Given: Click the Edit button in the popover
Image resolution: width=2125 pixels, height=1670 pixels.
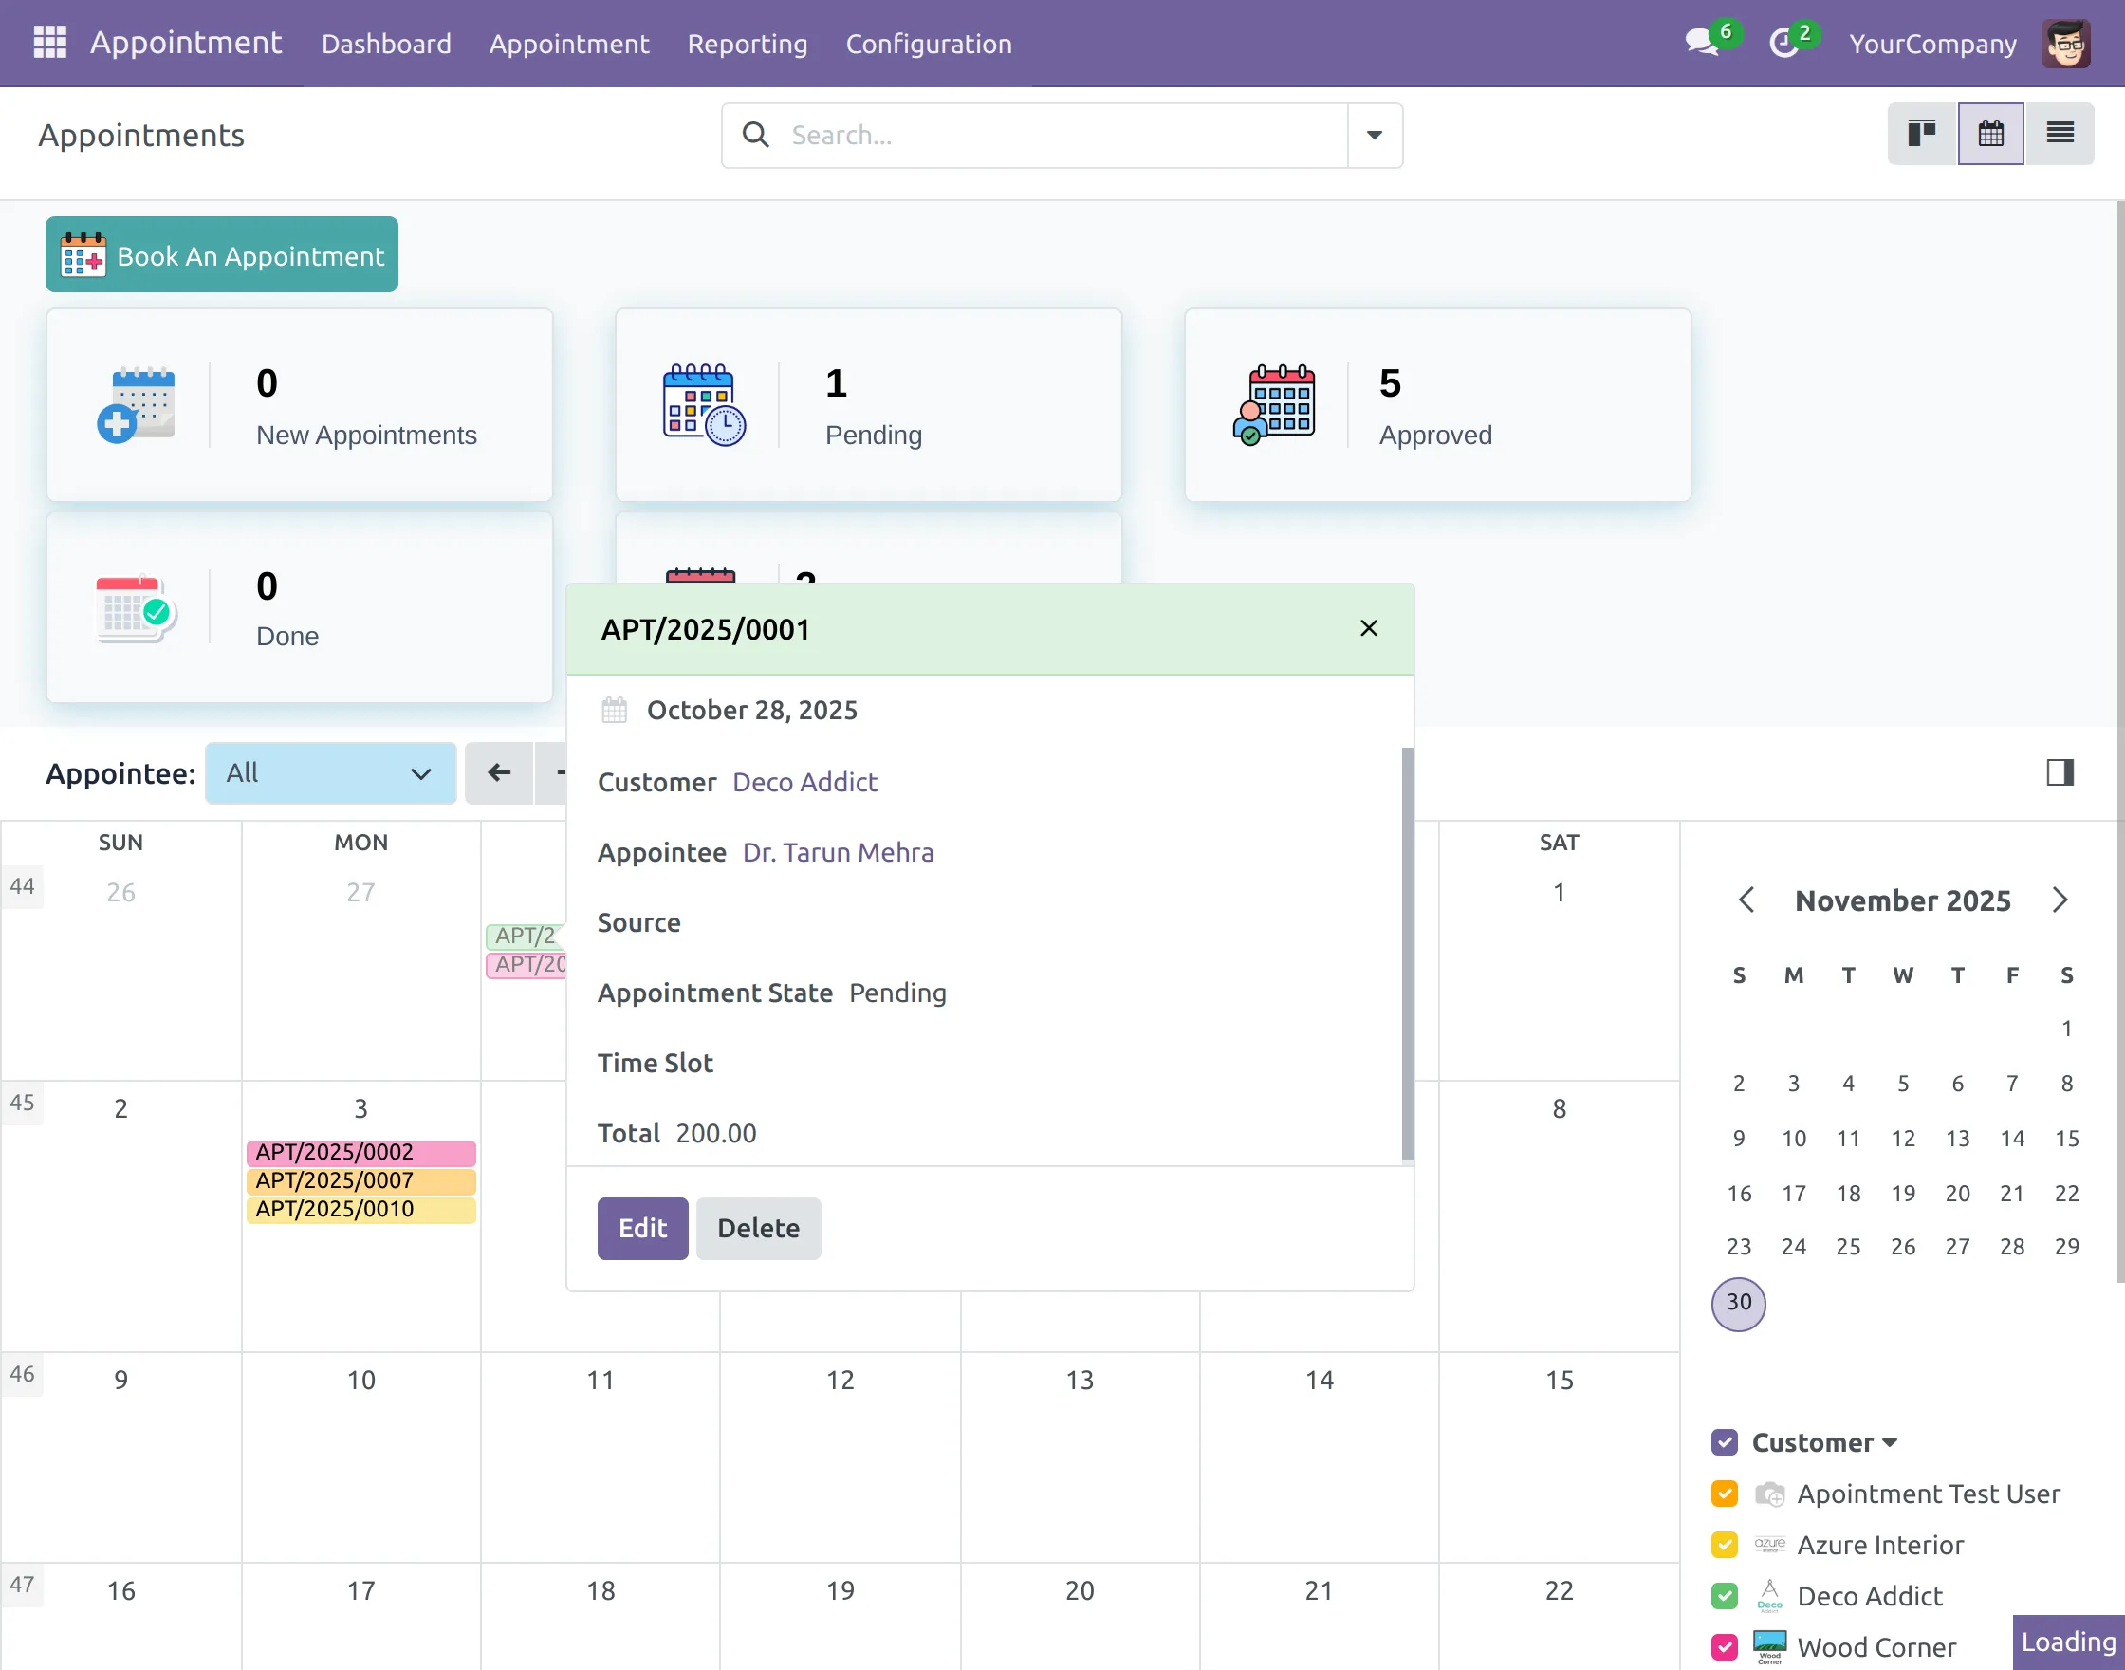Looking at the screenshot, I should click(642, 1228).
